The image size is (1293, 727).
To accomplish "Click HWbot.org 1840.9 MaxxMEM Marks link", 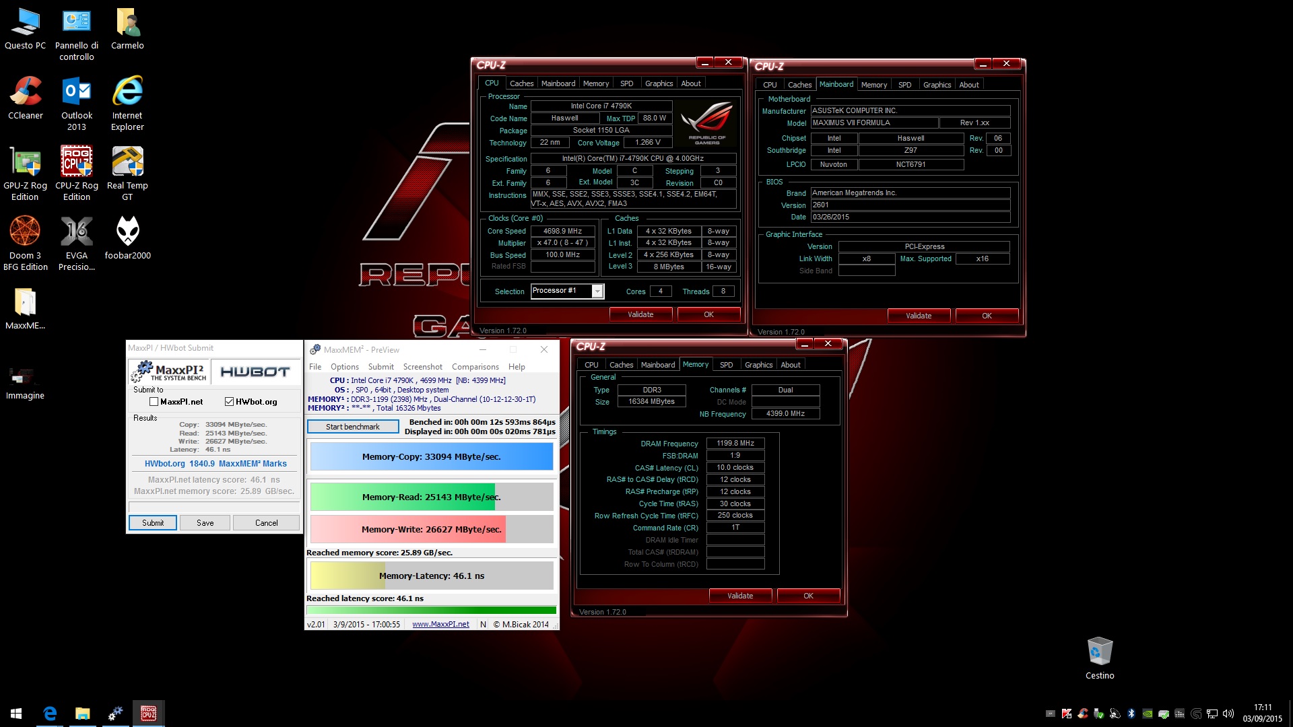I will point(215,464).
